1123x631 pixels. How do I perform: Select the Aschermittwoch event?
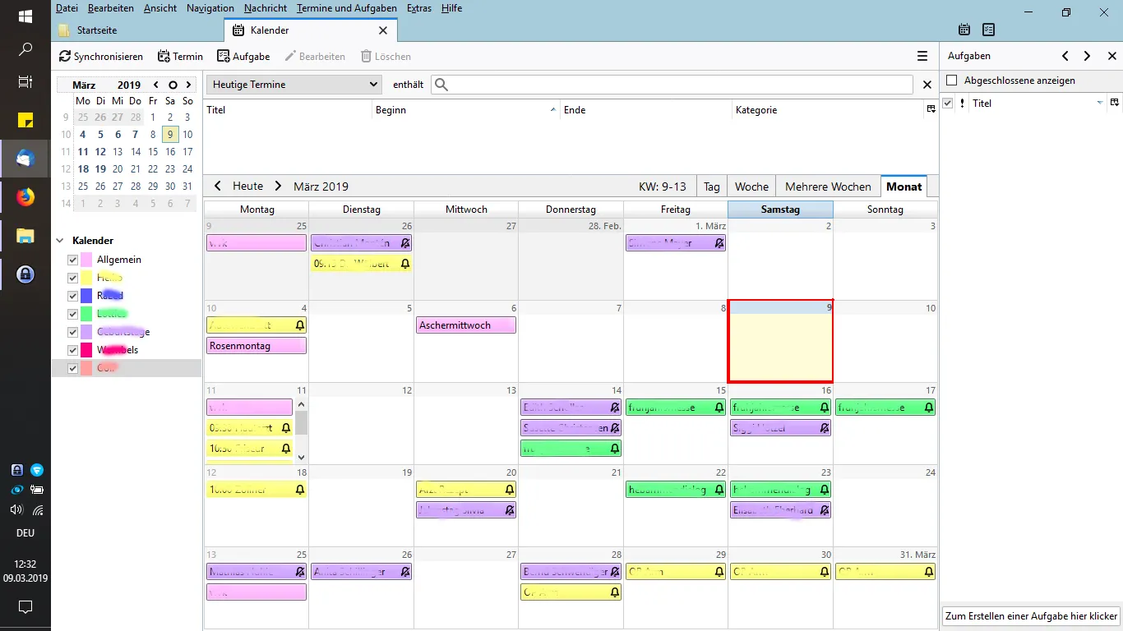tap(466, 325)
